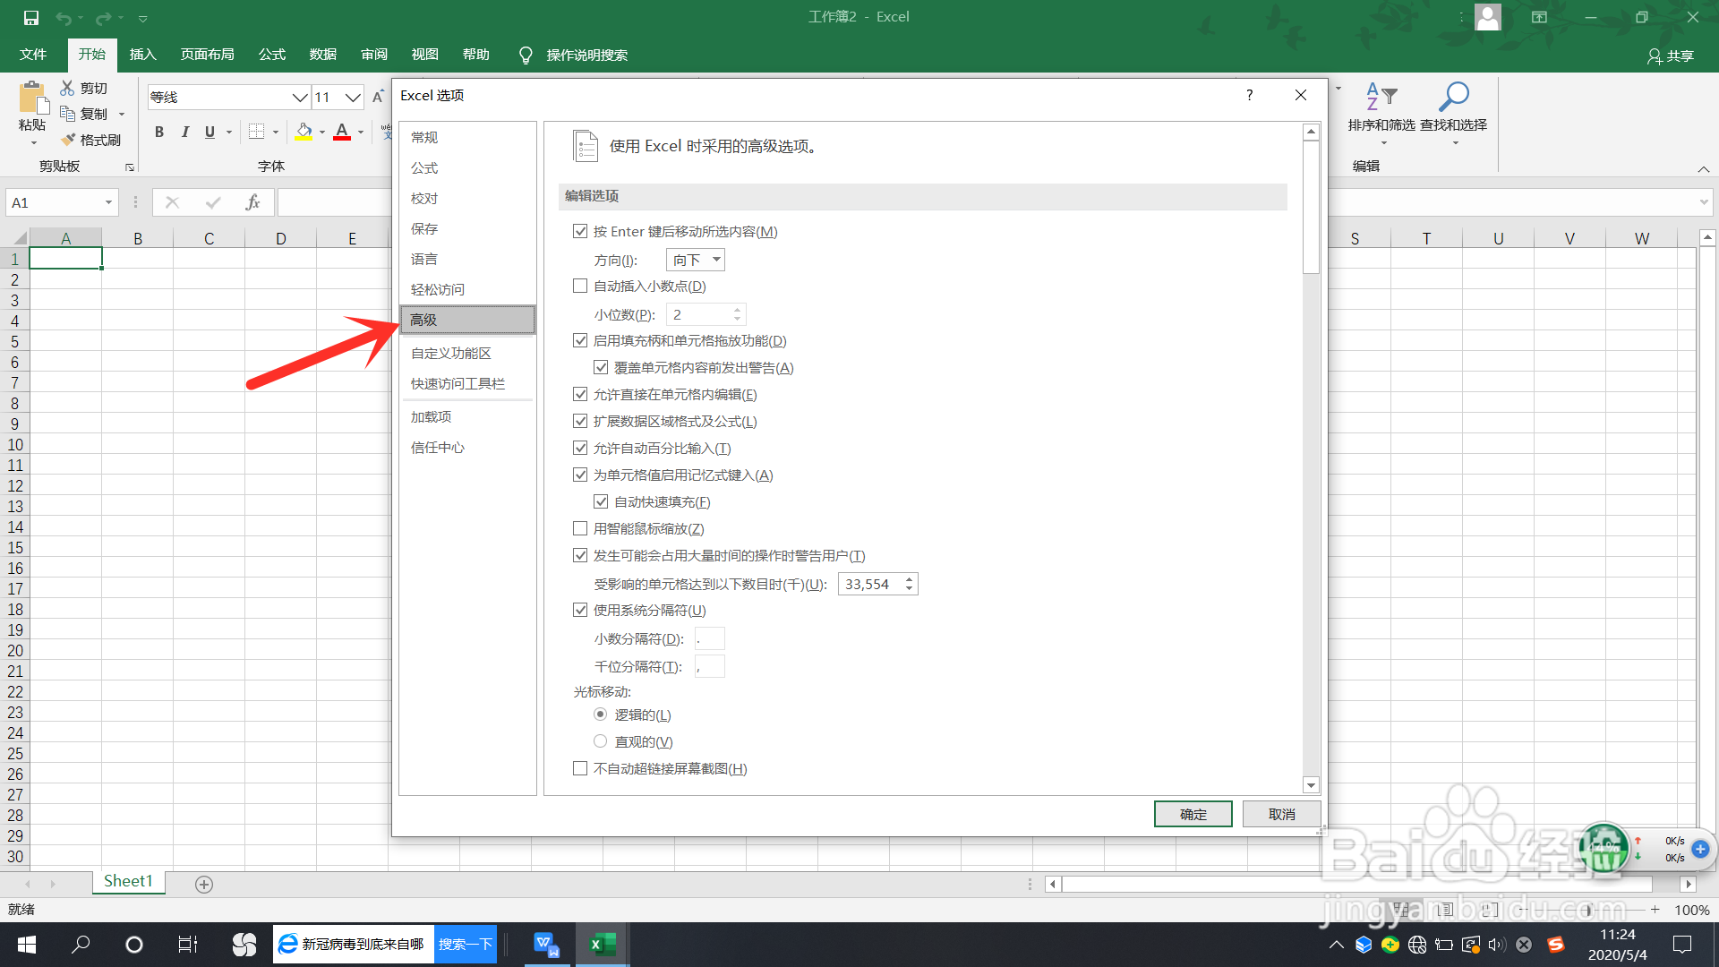Screen dimensions: 1719x967
Task: Select 自定义功能区 in options sidebar
Action: (467, 353)
